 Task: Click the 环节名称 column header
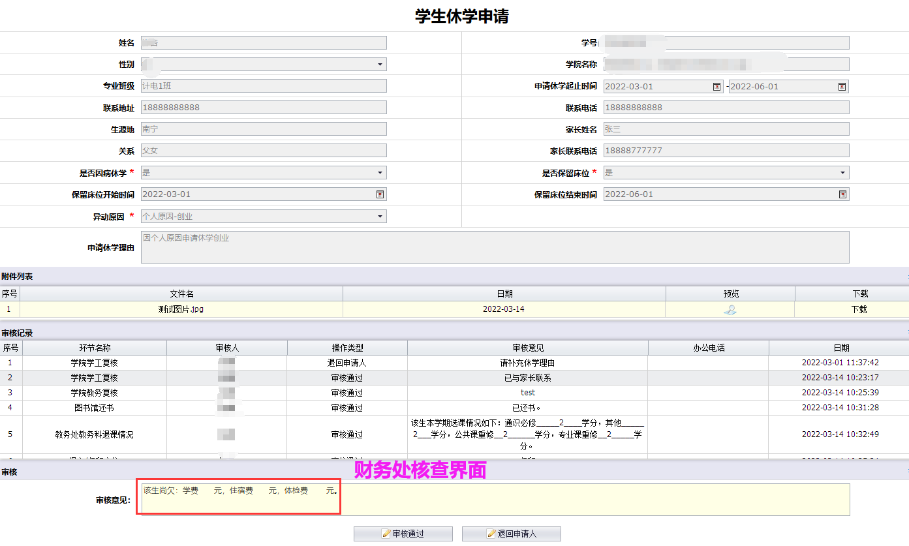(x=95, y=348)
